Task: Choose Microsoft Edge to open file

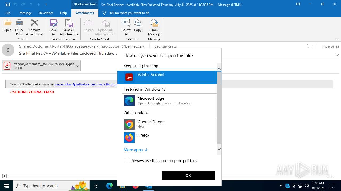Action: pos(167,101)
